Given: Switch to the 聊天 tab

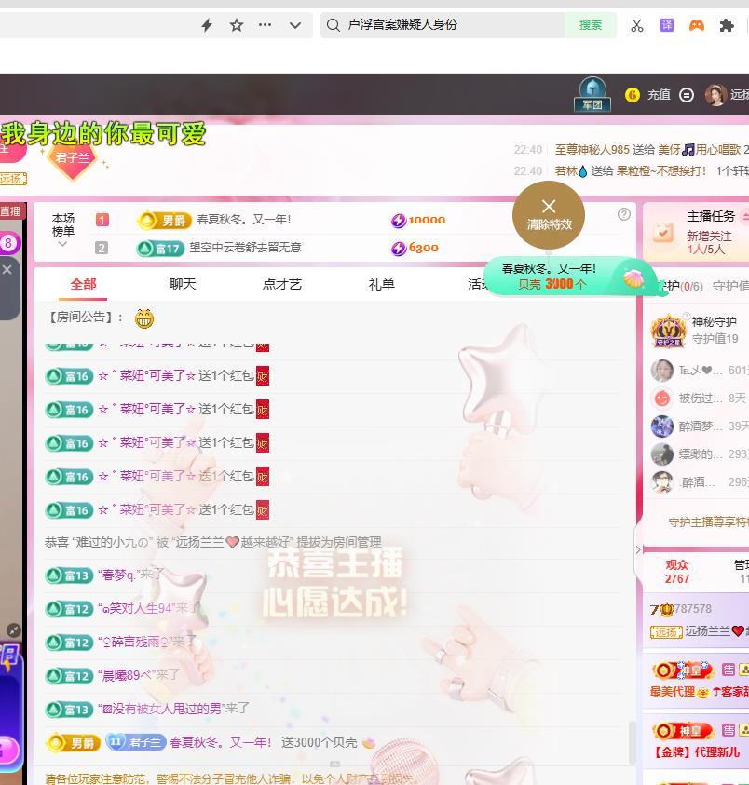Looking at the screenshot, I should (183, 284).
